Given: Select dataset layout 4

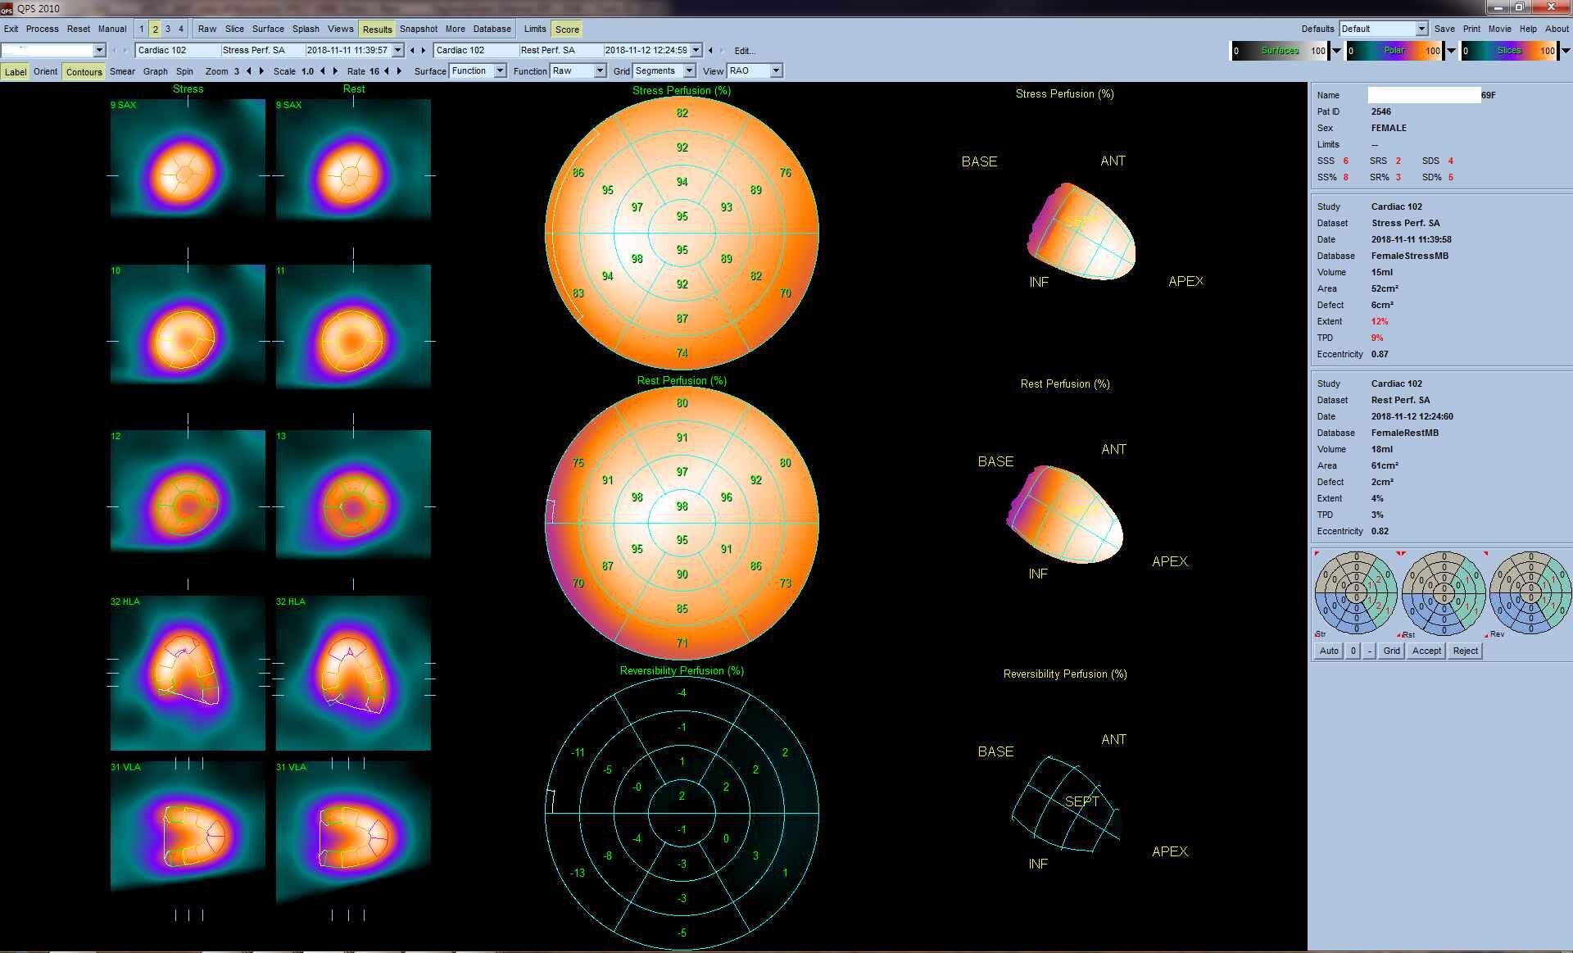Looking at the screenshot, I should 181,29.
